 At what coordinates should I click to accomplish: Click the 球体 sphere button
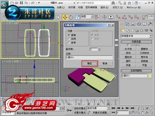(x=128, y=53)
